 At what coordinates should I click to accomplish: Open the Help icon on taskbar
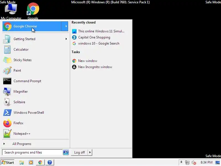[50, 163]
